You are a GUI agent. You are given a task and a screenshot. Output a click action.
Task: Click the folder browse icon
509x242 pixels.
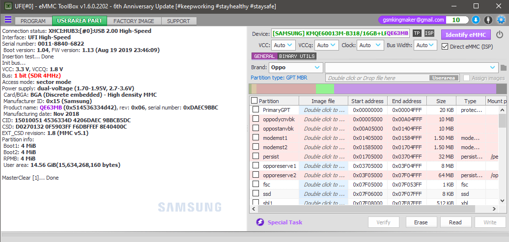(x=503, y=68)
